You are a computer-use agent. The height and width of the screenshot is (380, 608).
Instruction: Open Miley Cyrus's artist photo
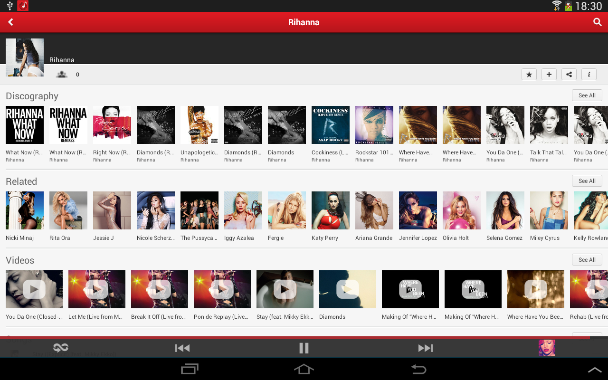(549, 210)
